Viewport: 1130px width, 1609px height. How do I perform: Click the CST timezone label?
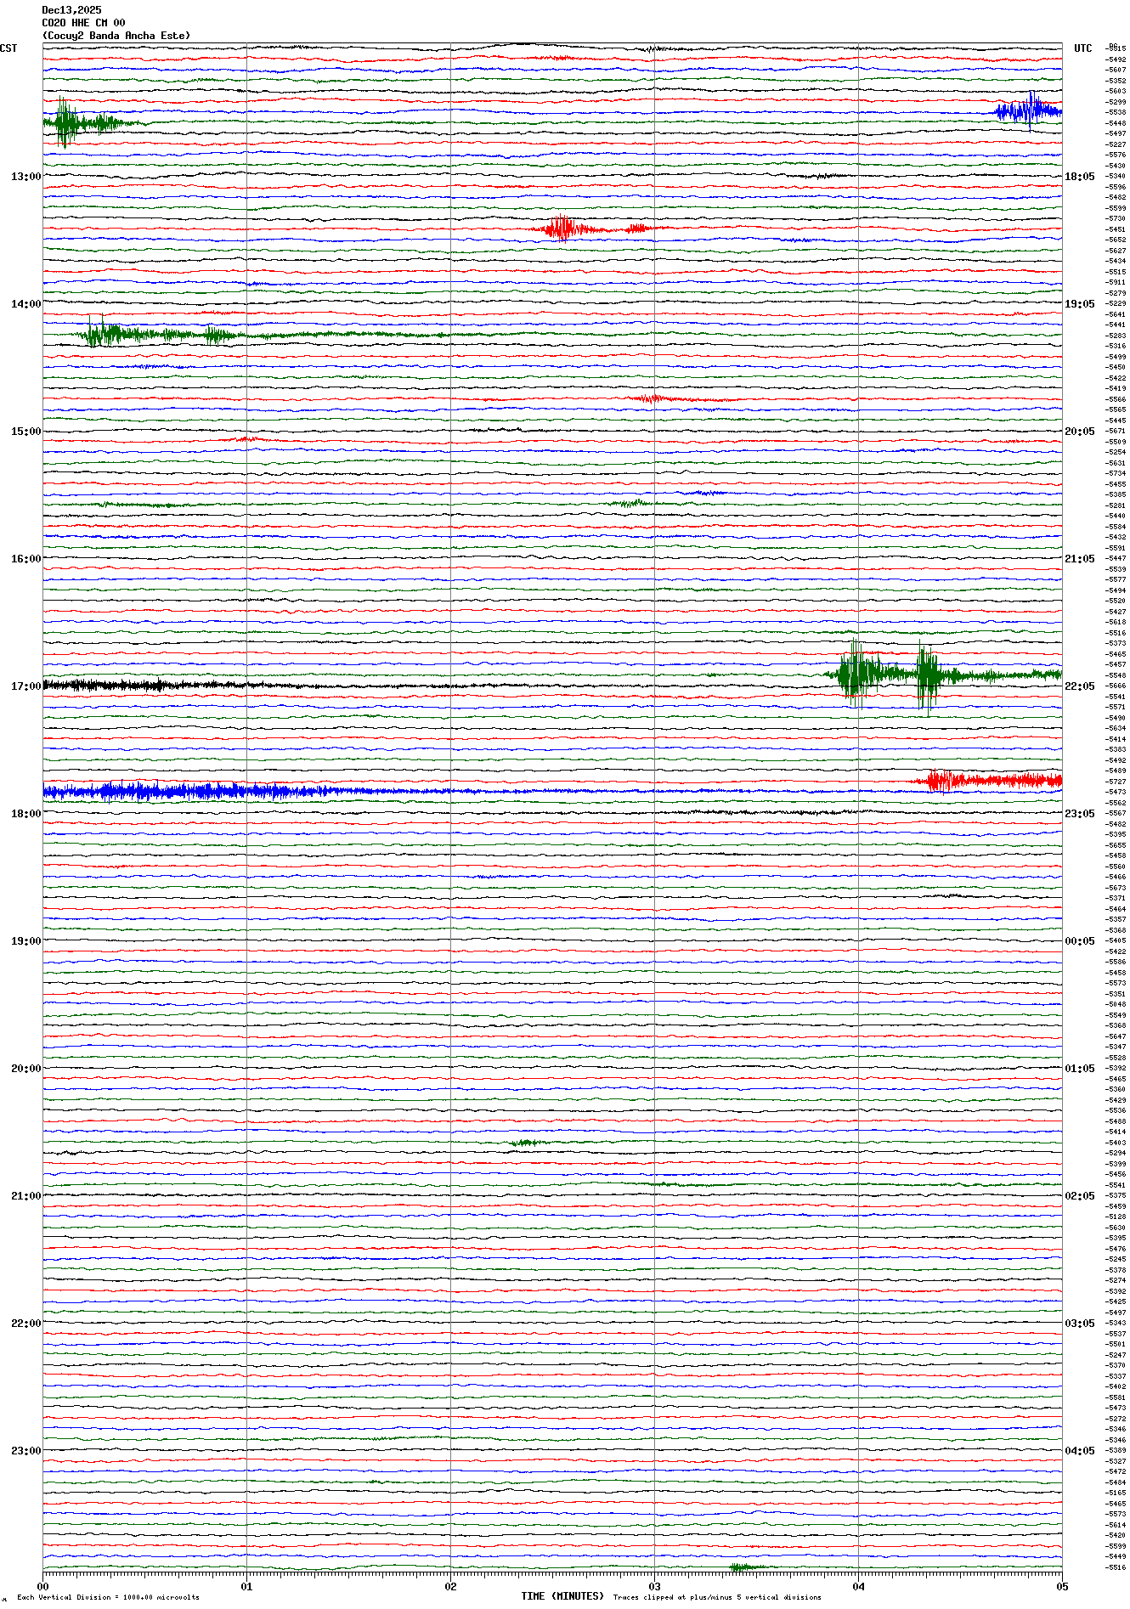click(x=8, y=48)
